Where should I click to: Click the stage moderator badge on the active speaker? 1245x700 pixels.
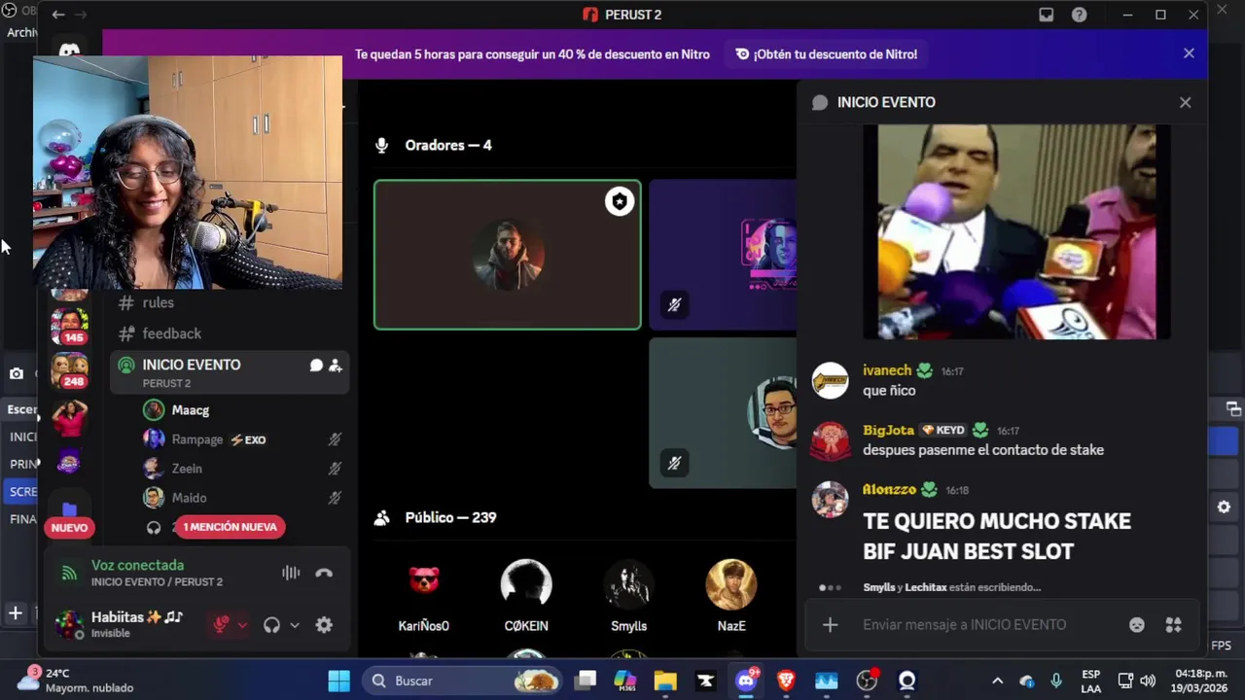[x=620, y=201]
